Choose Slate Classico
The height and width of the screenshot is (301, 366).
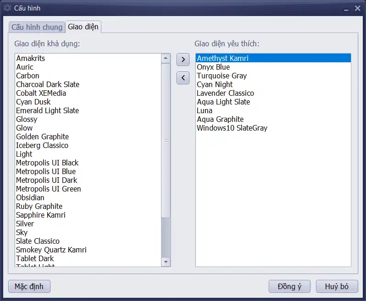pyautogui.click(x=88, y=241)
